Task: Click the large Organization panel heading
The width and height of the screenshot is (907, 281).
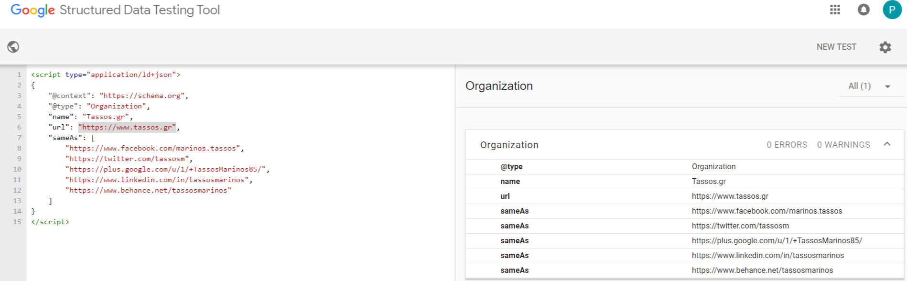Action: coord(499,86)
